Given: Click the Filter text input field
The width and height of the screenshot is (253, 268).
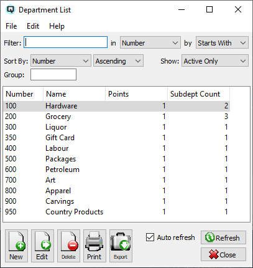Looking at the screenshot, I should click(65, 42).
